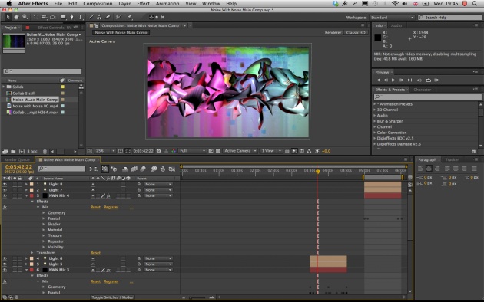Screen dimensions: 484x302
Task: Expand the Solids folder
Action: (4, 87)
